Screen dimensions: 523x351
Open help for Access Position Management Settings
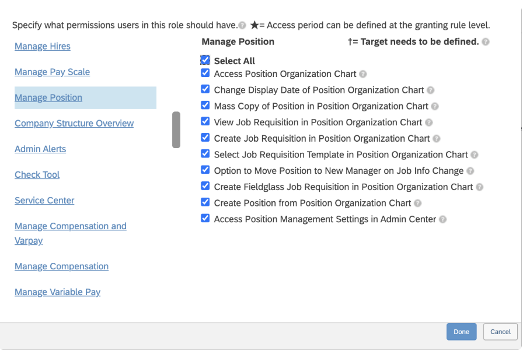(443, 219)
